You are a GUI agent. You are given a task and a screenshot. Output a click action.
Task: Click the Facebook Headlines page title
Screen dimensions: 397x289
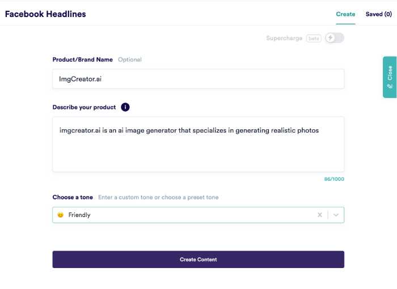[x=45, y=14]
